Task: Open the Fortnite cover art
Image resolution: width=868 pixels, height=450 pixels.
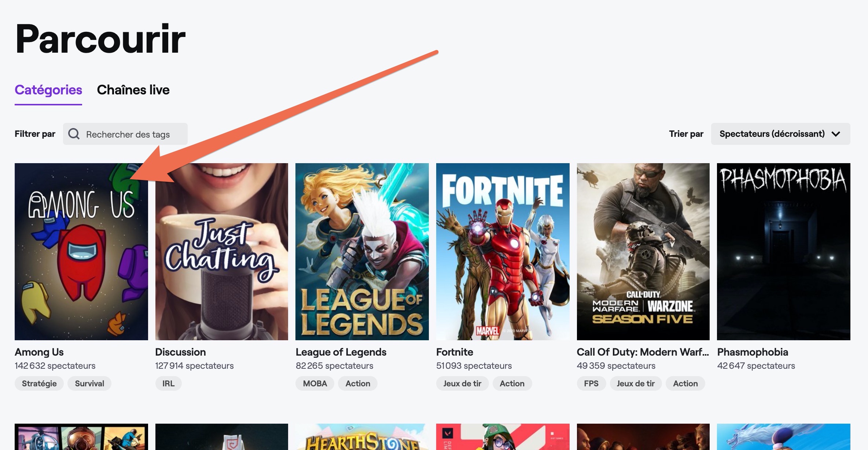Action: pos(503,252)
